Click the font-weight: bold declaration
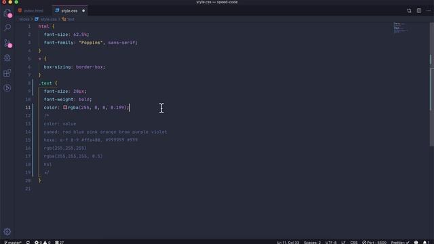The width and height of the screenshot is (434, 244). (68, 100)
